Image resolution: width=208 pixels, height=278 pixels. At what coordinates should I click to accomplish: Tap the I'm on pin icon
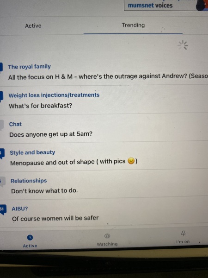click(x=184, y=234)
